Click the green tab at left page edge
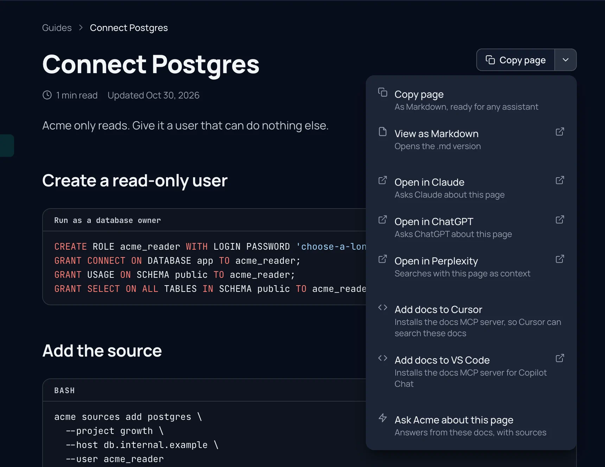 (x=7, y=146)
